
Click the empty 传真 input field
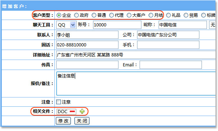(x=87, y=65)
